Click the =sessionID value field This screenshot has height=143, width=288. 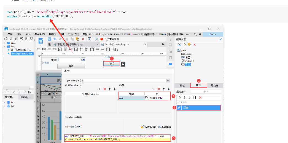pos(160,98)
